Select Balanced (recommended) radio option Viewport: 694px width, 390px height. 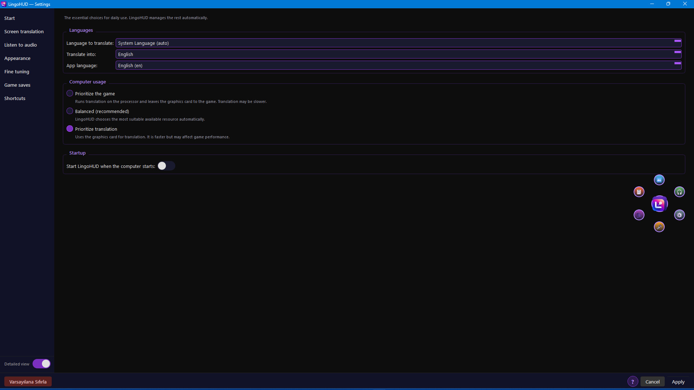70,111
